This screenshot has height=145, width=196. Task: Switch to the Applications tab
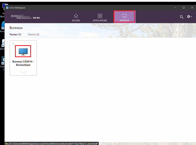click(100, 18)
